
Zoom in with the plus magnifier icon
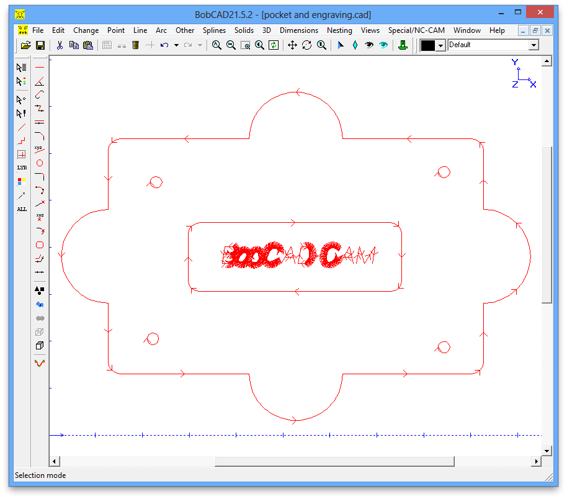[x=217, y=45]
